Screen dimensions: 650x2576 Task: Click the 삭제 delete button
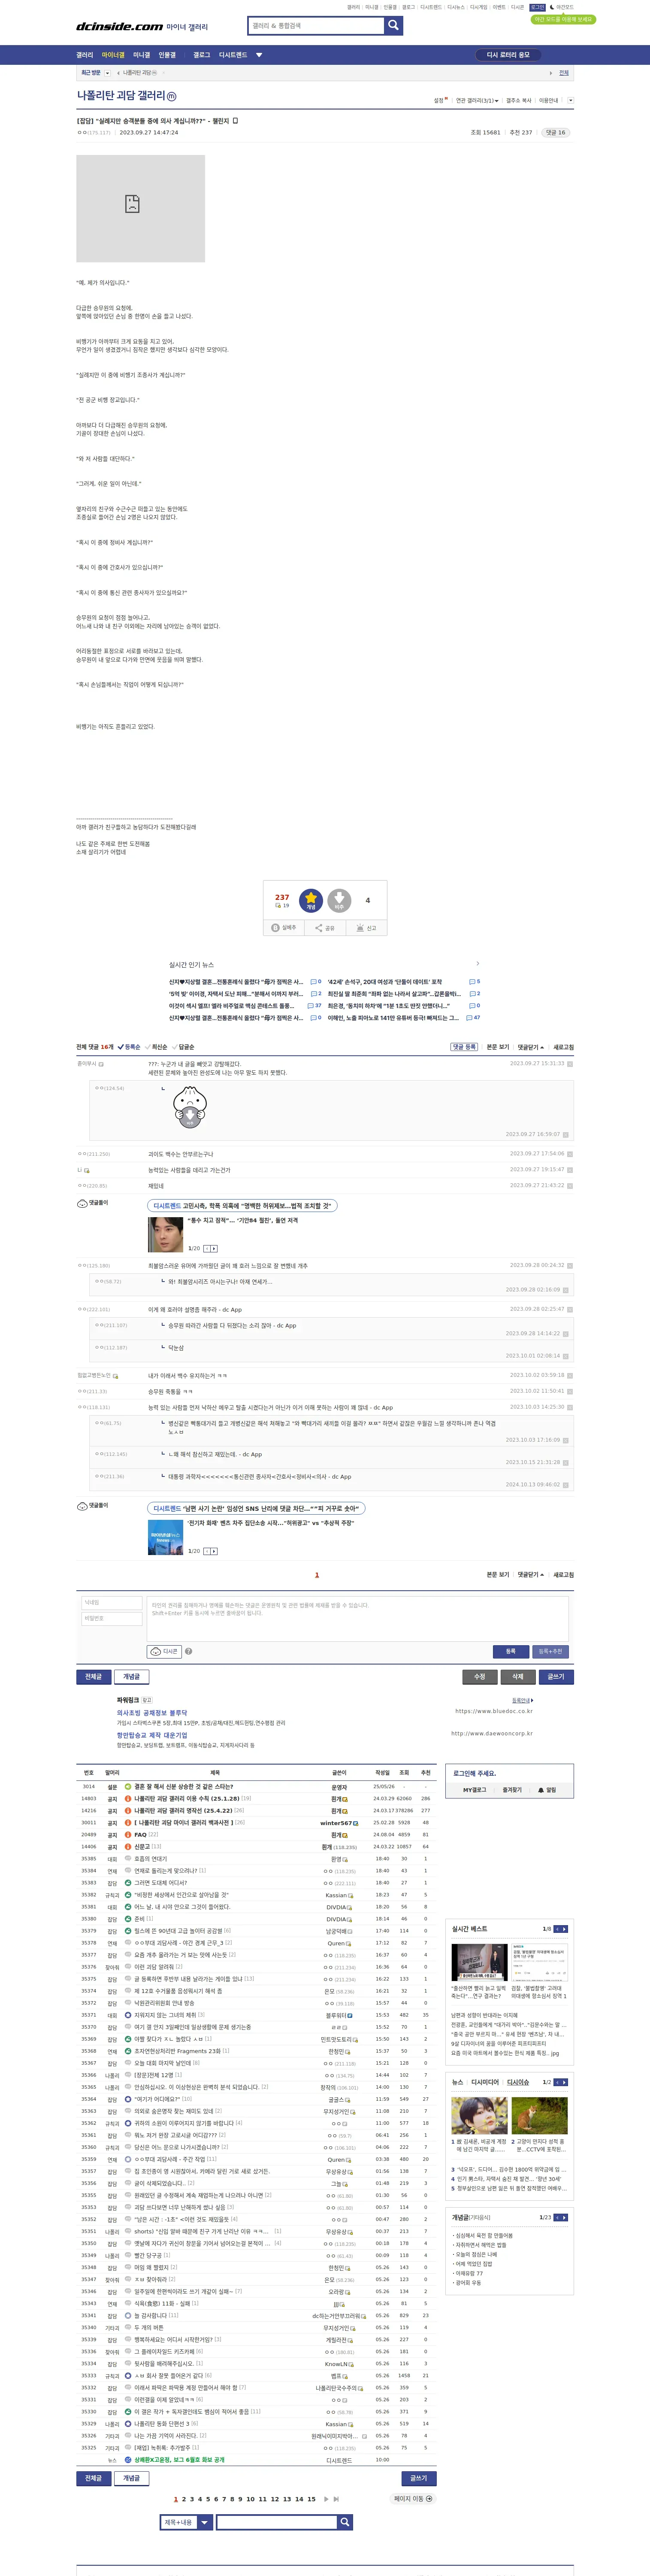[x=517, y=1677]
